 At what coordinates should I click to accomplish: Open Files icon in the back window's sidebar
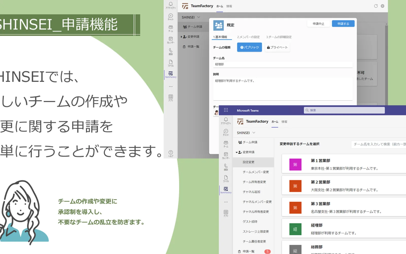coord(171,63)
